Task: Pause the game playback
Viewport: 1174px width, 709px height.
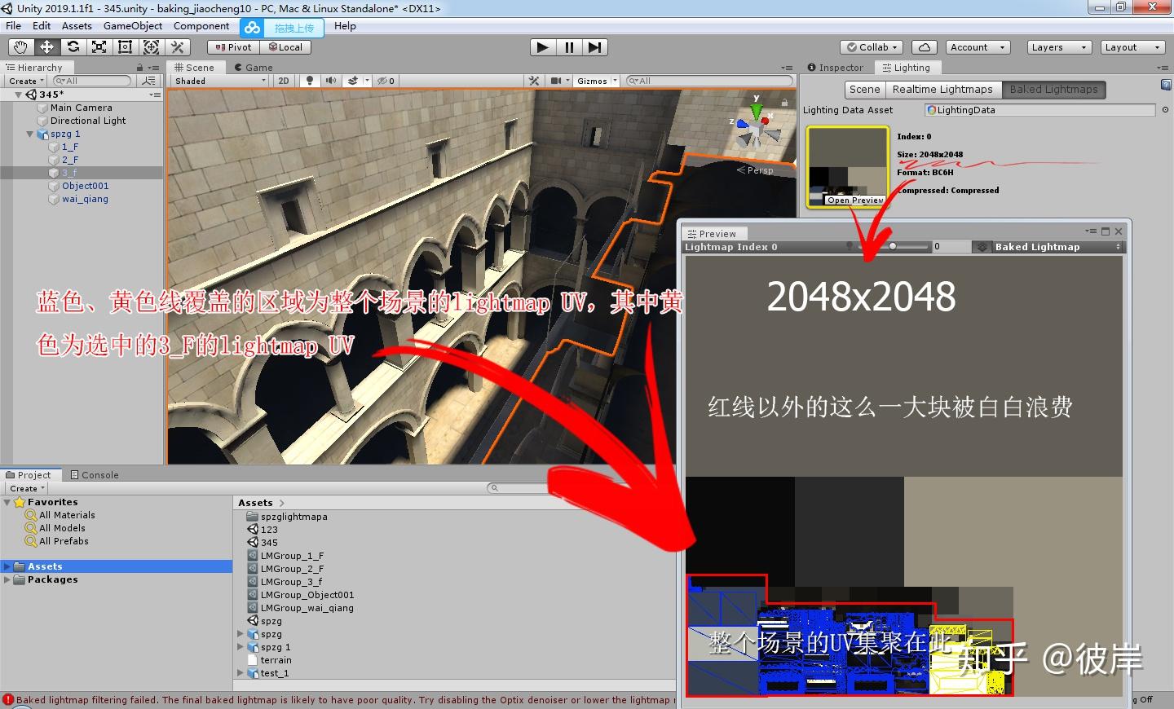Action: point(569,47)
